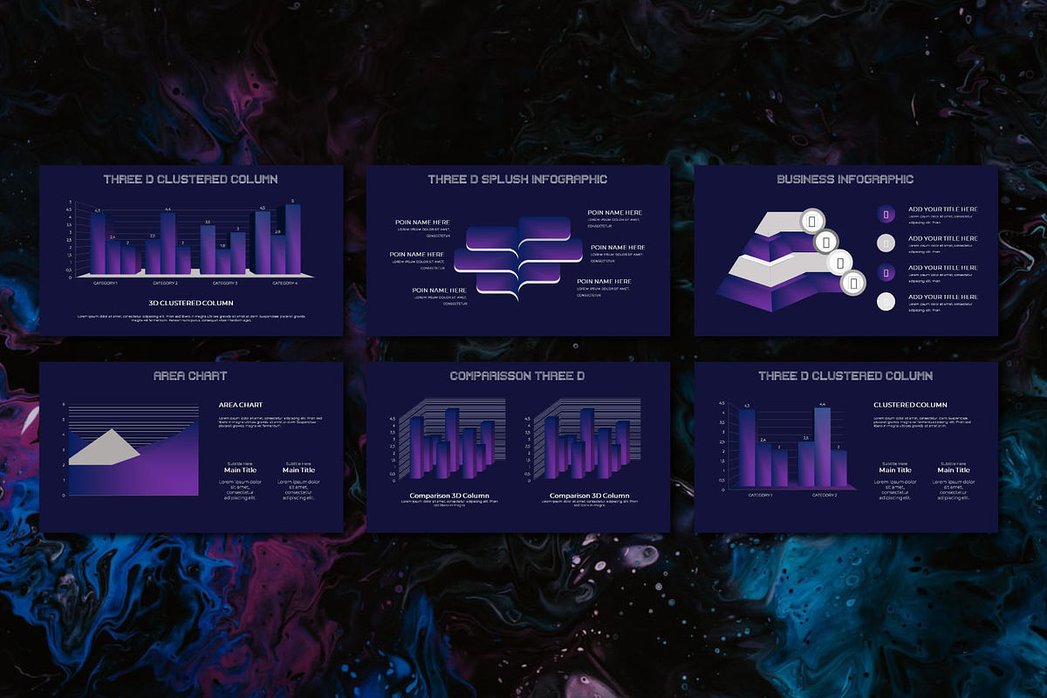Open the Comparisson Three D slide thumbnail
Screen dimensions: 1047x698
pyautogui.click(x=518, y=448)
